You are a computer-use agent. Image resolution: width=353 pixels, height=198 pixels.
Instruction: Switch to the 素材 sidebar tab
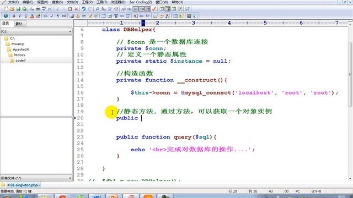[19, 24]
